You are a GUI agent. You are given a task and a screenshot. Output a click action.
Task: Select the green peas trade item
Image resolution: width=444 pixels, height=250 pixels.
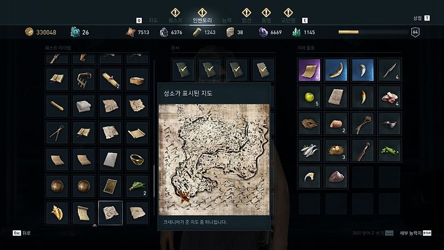[389, 151]
